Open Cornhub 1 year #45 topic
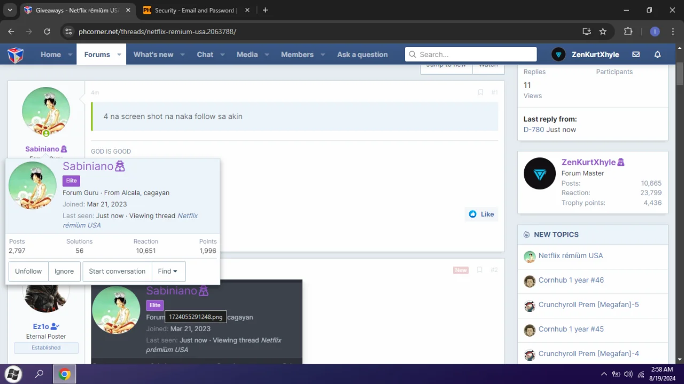 pyautogui.click(x=571, y=329)
